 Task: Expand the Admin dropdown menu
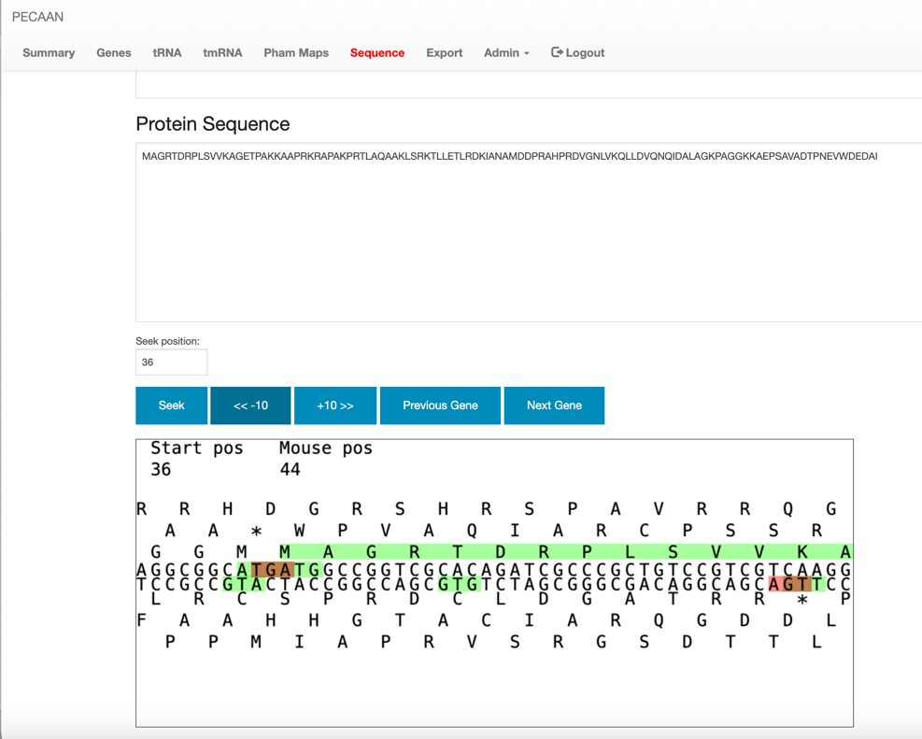[505, 53]
